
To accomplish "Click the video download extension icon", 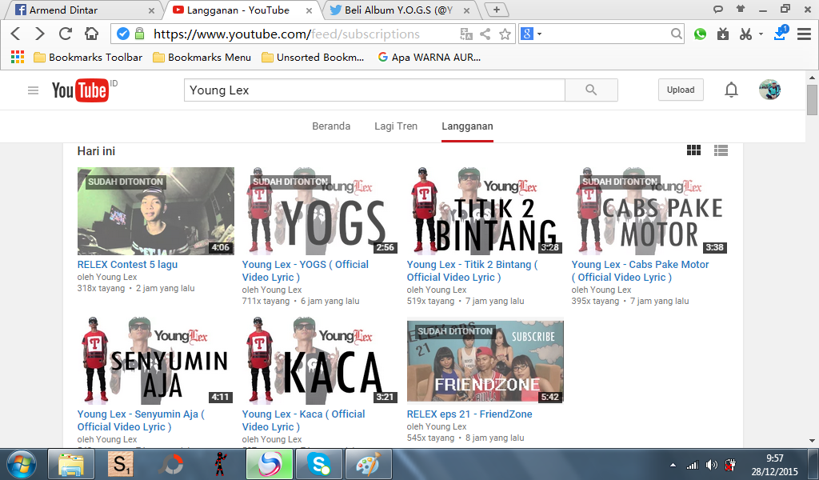I will point(723,34).
